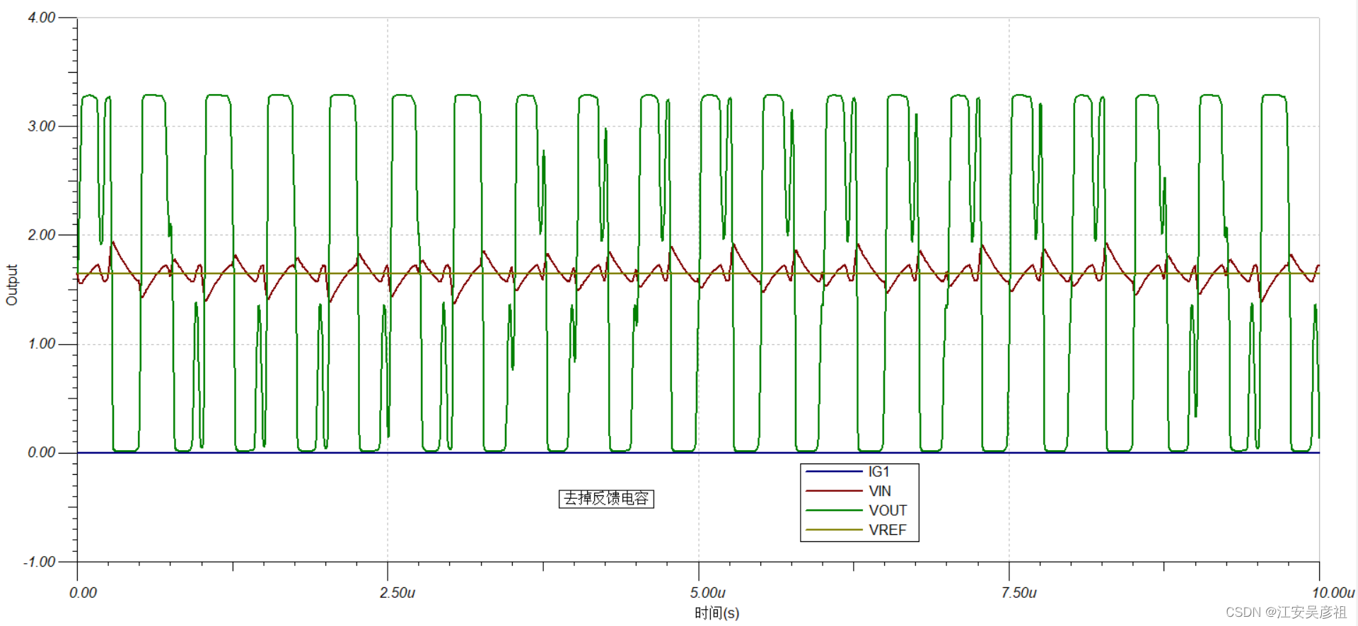Click the 2.50u x-axis tick label
The width and height of the screenshot is (1358, 626).
(397, 593)
